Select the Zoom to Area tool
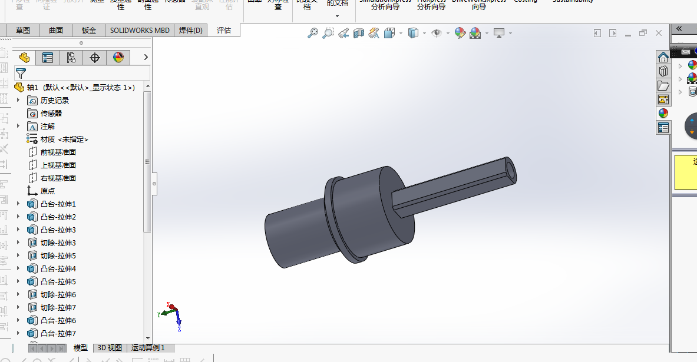 click(x=328, y=33)
